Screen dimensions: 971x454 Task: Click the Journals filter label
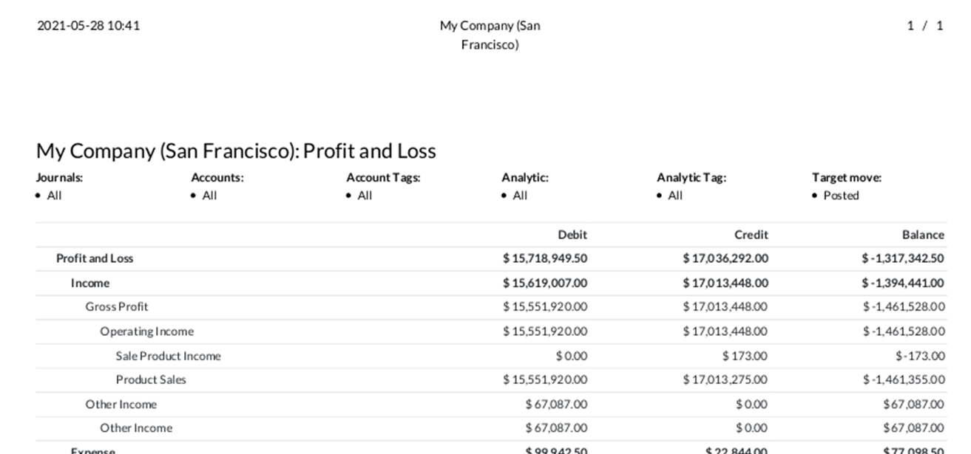point(59,177)
